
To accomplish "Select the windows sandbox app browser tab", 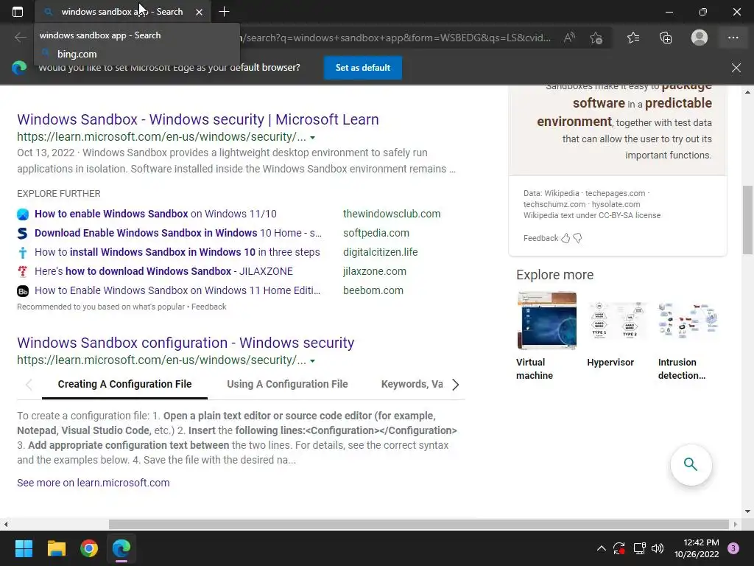I will 122,12.
